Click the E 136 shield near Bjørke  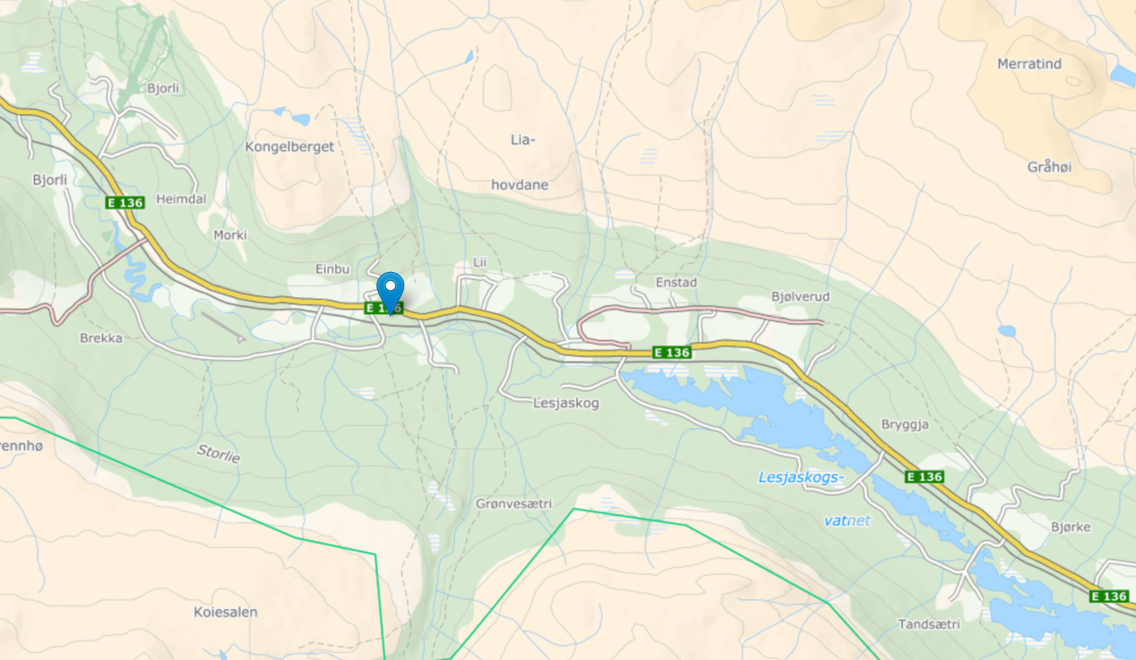coord(1108,596)
